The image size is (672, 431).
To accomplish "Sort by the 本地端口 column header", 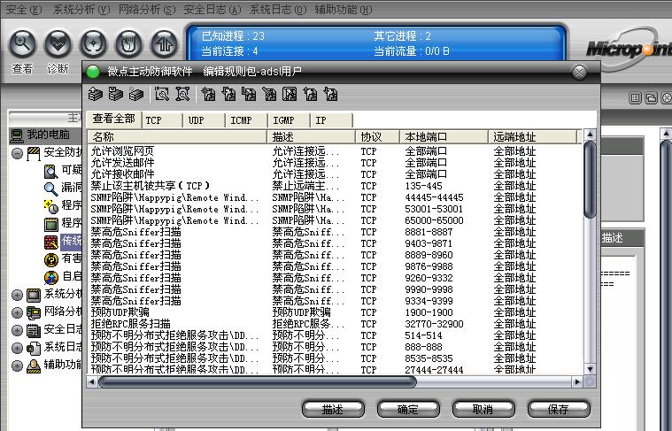I will (444, 136).
